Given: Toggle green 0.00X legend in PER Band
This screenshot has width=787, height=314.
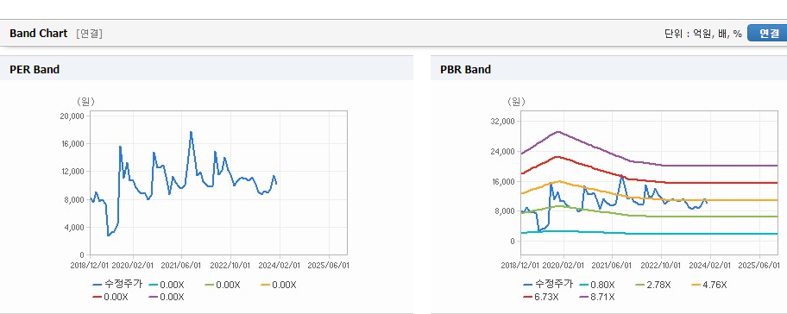Looking at the screenshot, I should [x=223, y=285].
